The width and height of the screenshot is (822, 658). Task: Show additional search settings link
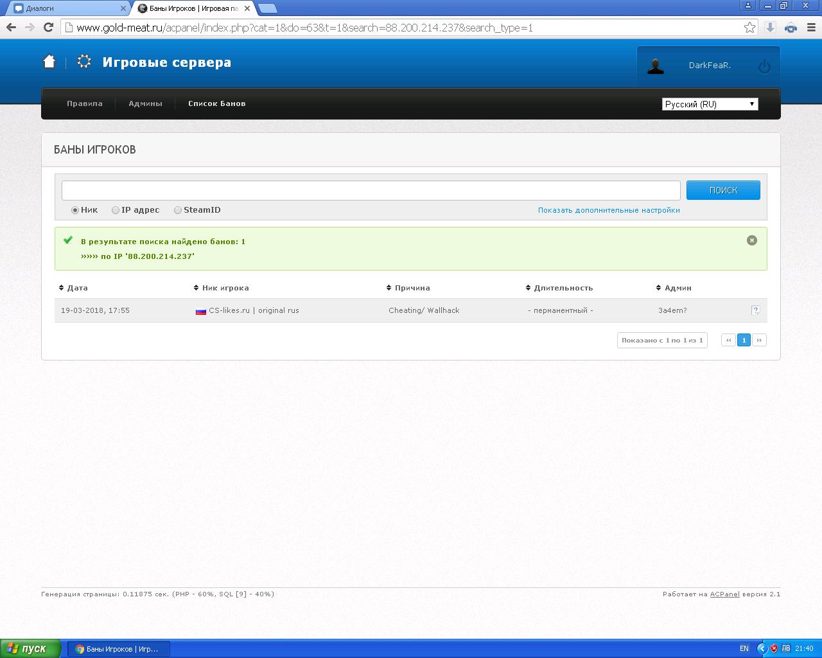tap(609, 210)
